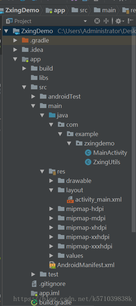Expand the values folder

click(x=51, y=256)
